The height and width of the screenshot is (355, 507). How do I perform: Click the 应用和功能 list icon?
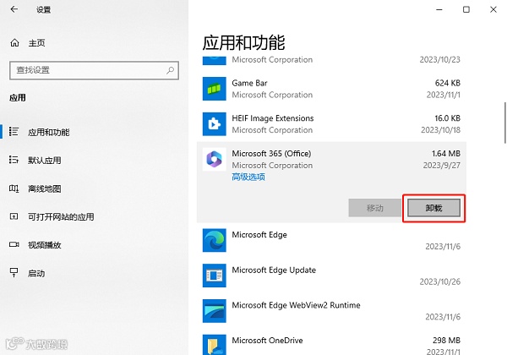pyautogui.click(x=14, y=132)
